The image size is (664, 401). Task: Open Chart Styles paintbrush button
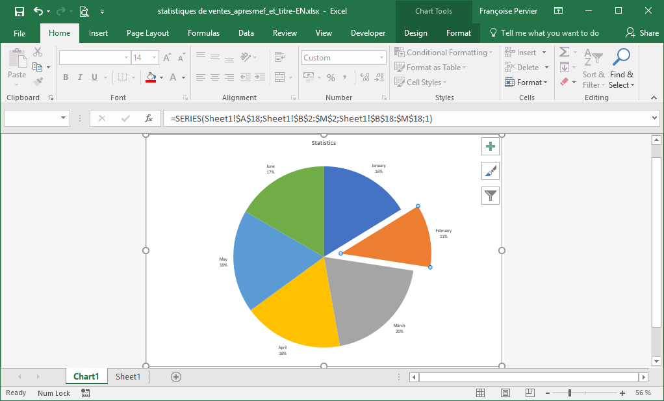[x=491, y=171]
